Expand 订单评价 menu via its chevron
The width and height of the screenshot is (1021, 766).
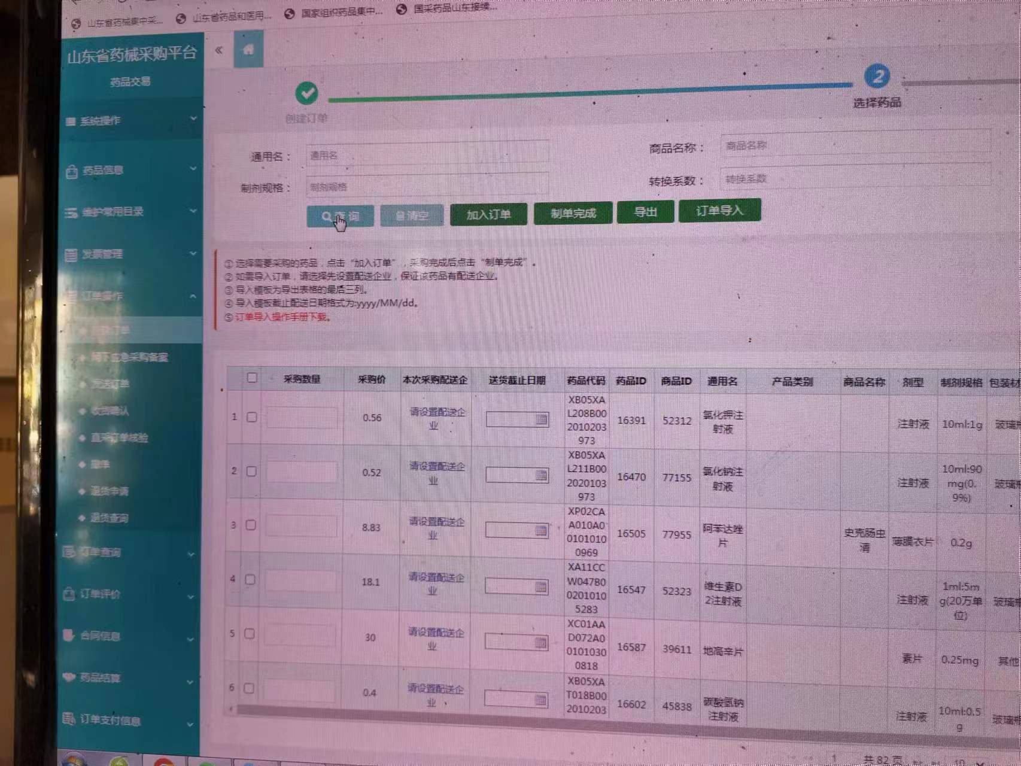[190, 597]
